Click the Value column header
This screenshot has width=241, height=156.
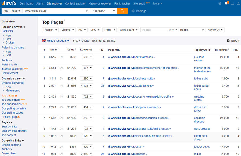pyautogui.click(x=71, y=50)
